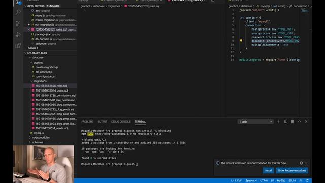Open the Search view in activity bar
This screenshot has height=183, width=325.
18,12
